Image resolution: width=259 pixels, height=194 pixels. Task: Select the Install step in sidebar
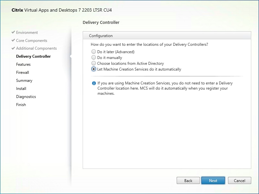pos(21,89)
